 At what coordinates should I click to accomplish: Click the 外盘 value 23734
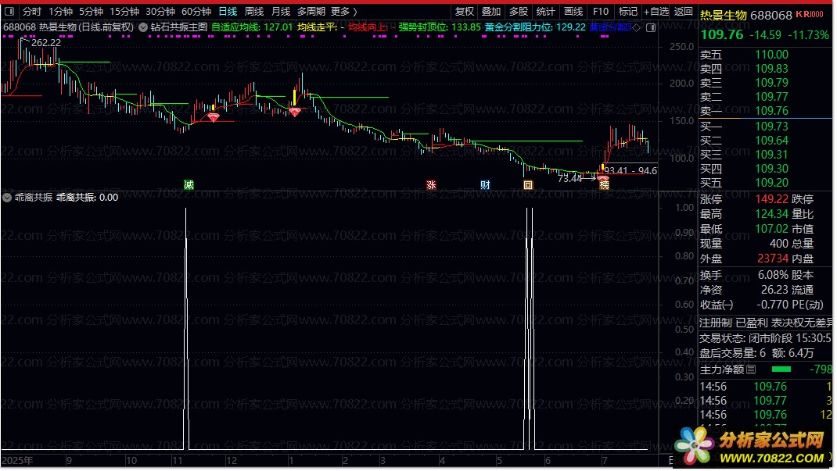pyautogui.click(x=772, y=259)
